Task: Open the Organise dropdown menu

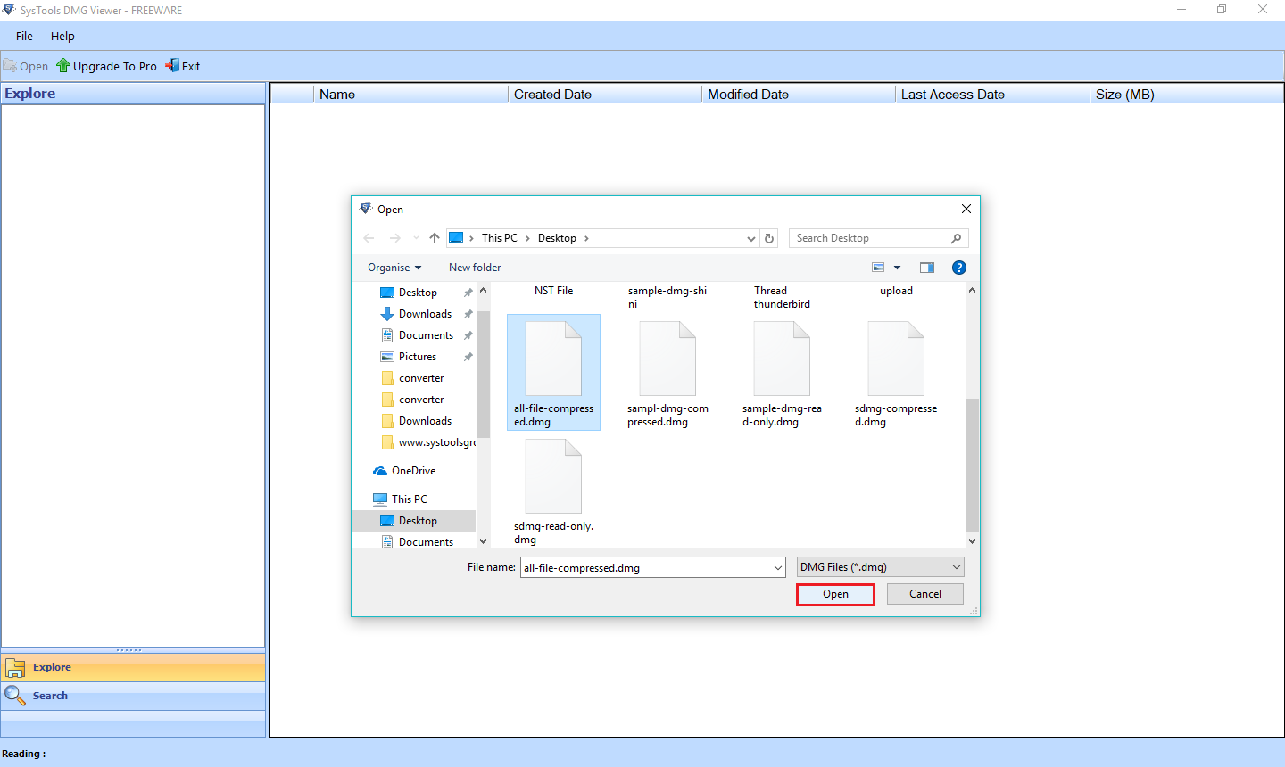Action: click(x=394, y=268)
